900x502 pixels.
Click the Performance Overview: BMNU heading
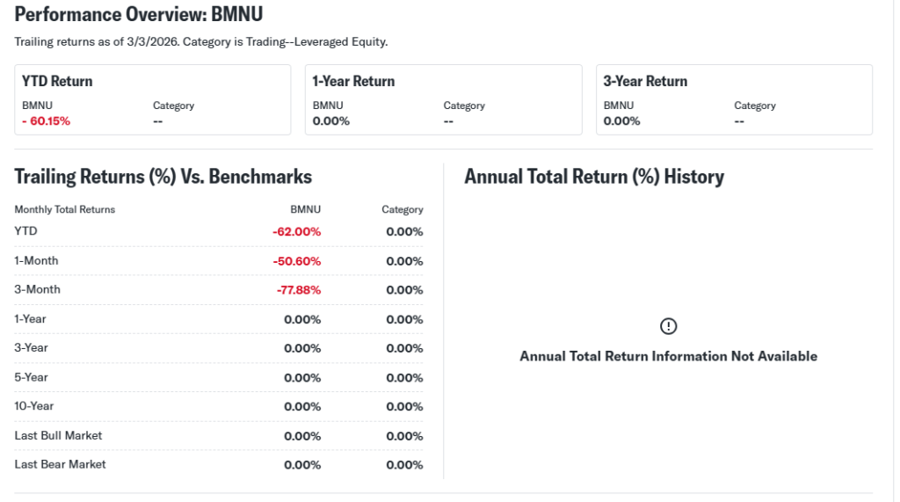(x=139, y=15)
